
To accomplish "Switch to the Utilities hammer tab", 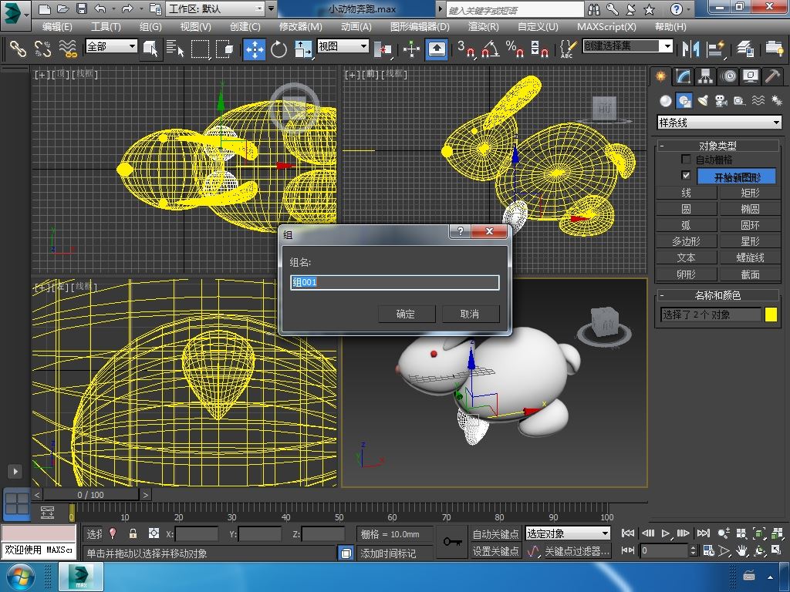I will (772, 76).
